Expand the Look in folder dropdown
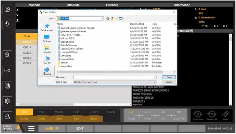 coord(102,18)
